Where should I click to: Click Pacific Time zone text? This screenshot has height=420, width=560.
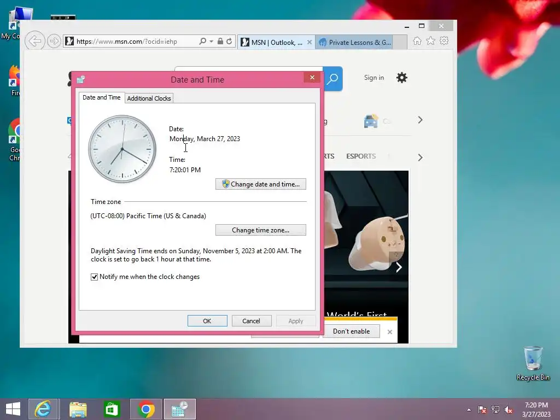pyautogui.click(x=148, y=215)
